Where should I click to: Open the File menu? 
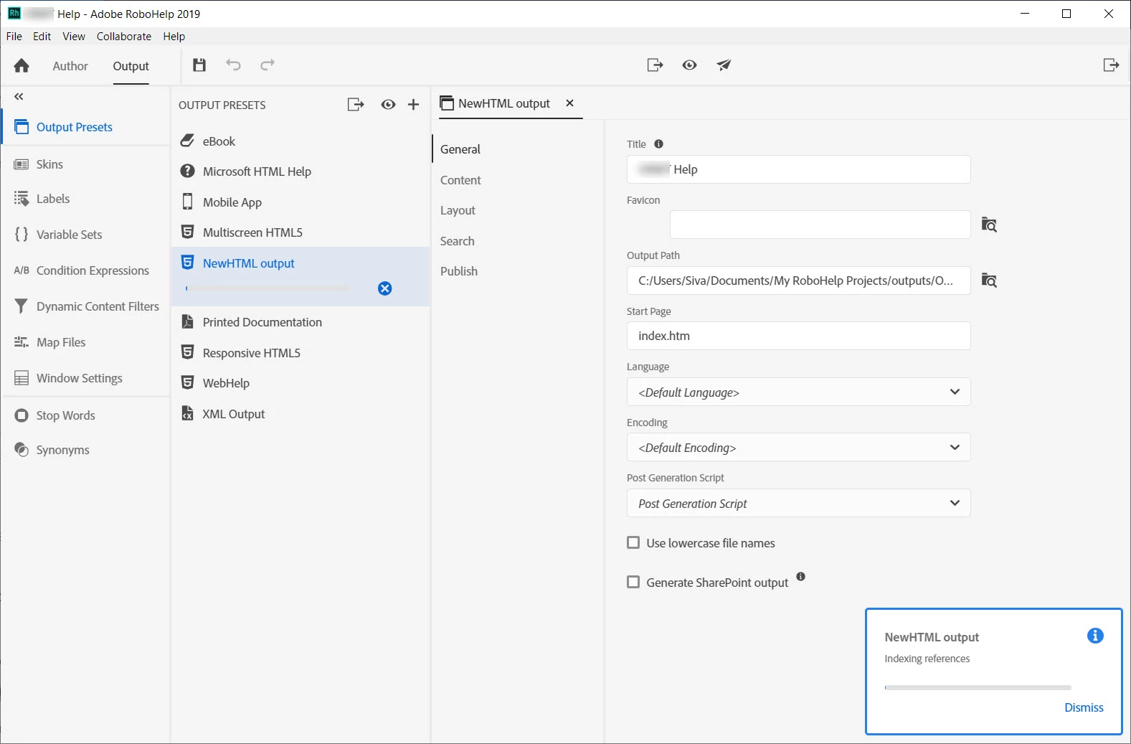click(x=14, y=36)
